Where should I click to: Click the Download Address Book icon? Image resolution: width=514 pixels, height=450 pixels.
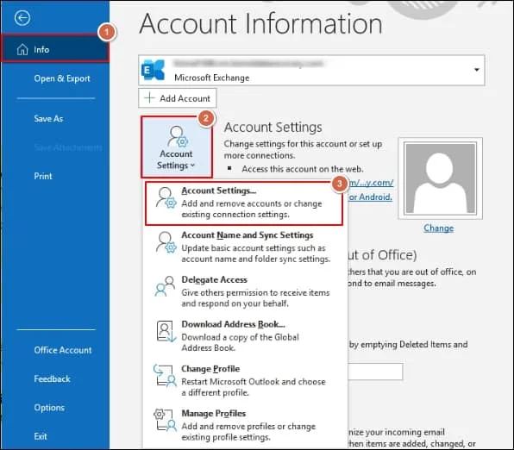(x=166, y=331)
